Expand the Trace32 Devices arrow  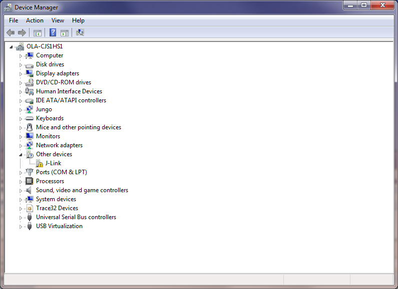pyautogui.click(x=21, y=209)
